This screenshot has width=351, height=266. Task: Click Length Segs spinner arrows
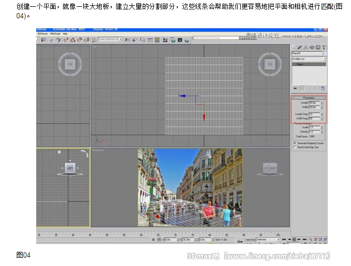(x=322, y=114)
